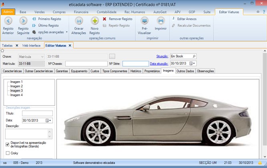This screenshot has height=168, width=267.
Task: Open the Chave Matrícula dropdown
Action: pos(42,57)
